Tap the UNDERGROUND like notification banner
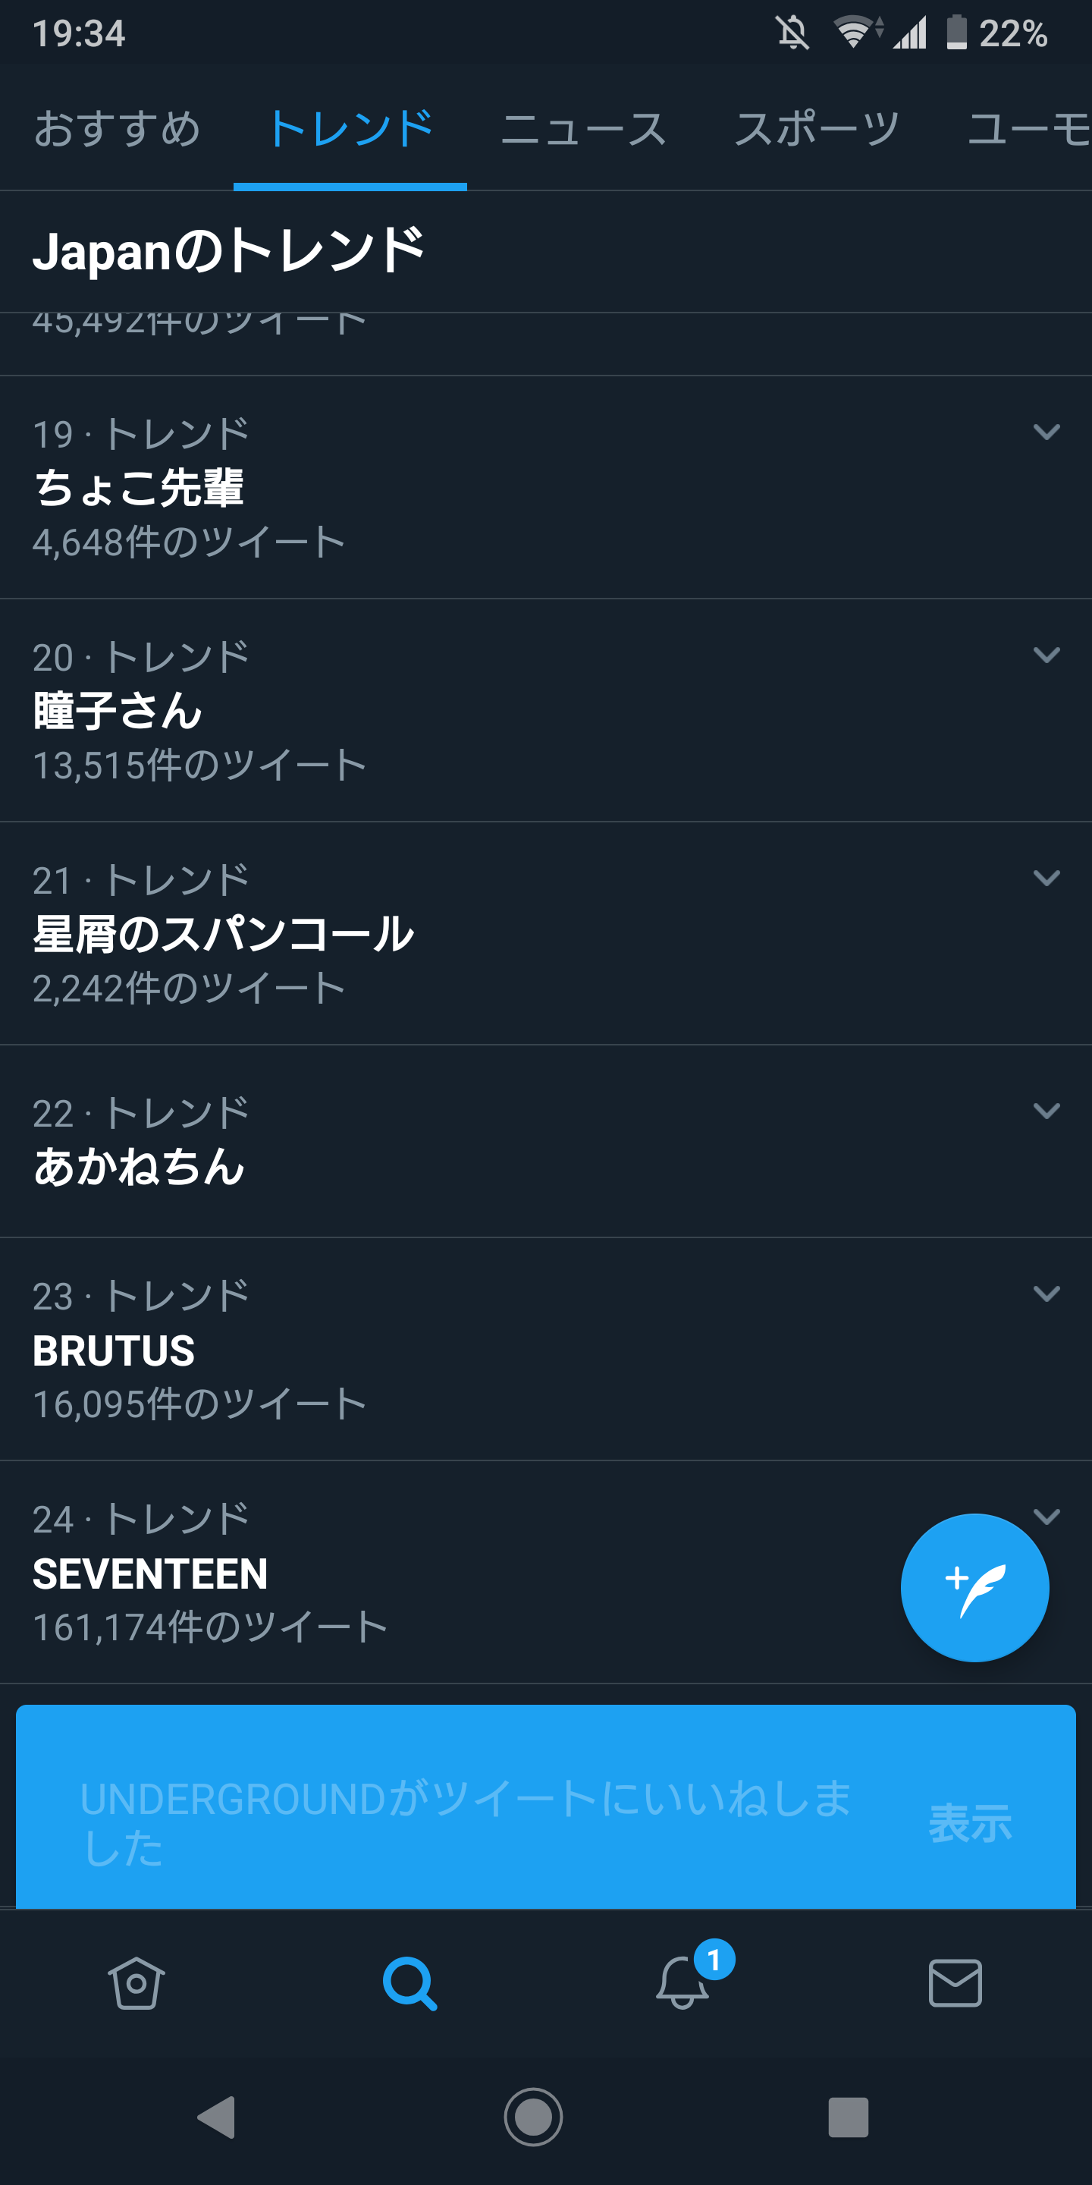Screen dimensions: 1092x2185 (x=546, y=1806)
